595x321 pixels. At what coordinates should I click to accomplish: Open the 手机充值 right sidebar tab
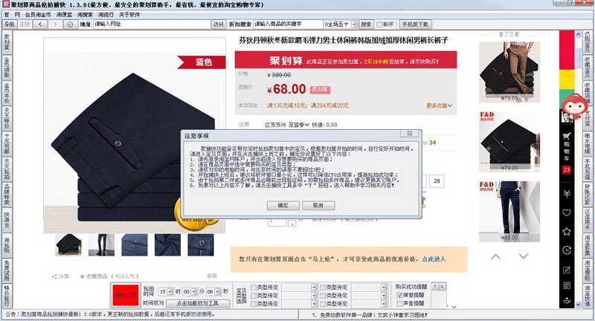point(587,169)
